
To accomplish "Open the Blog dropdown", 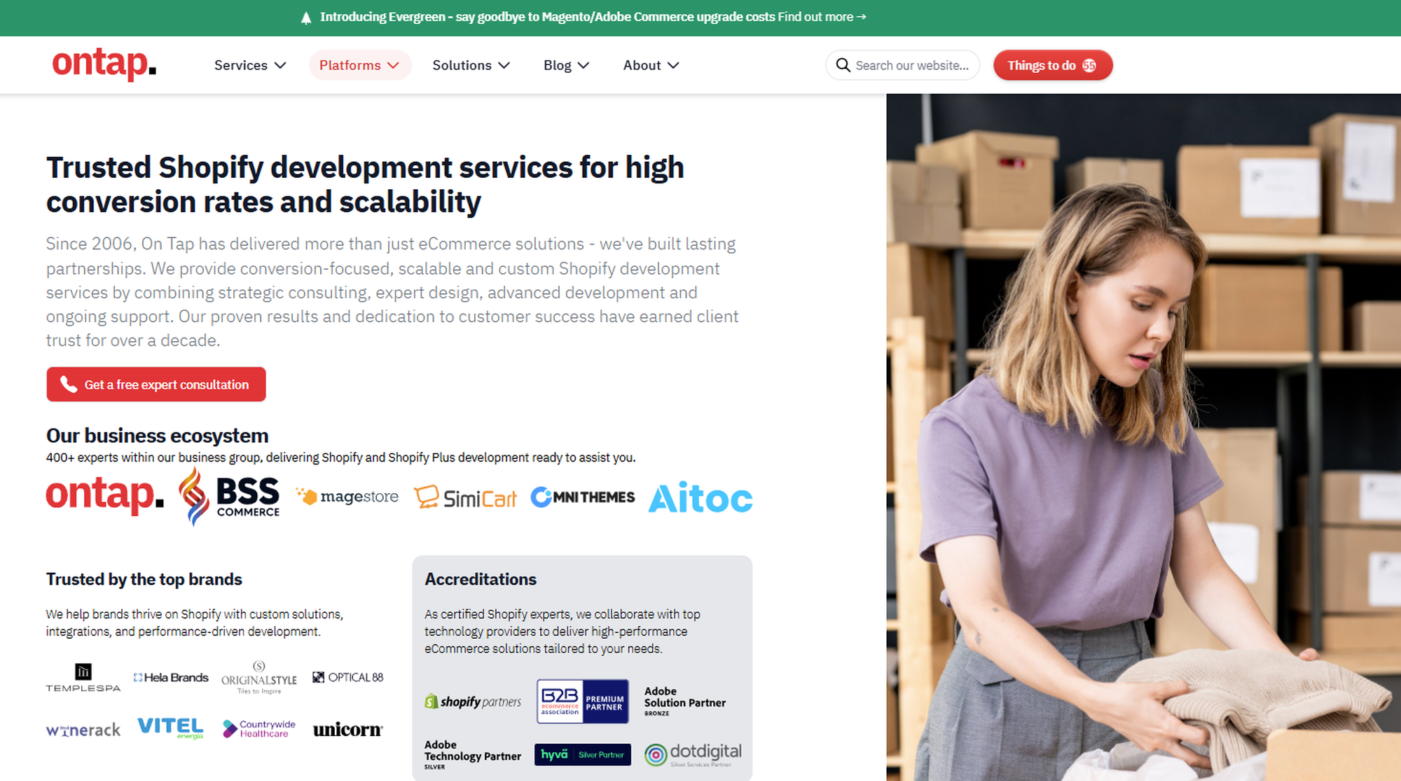I will pos(566,64).
